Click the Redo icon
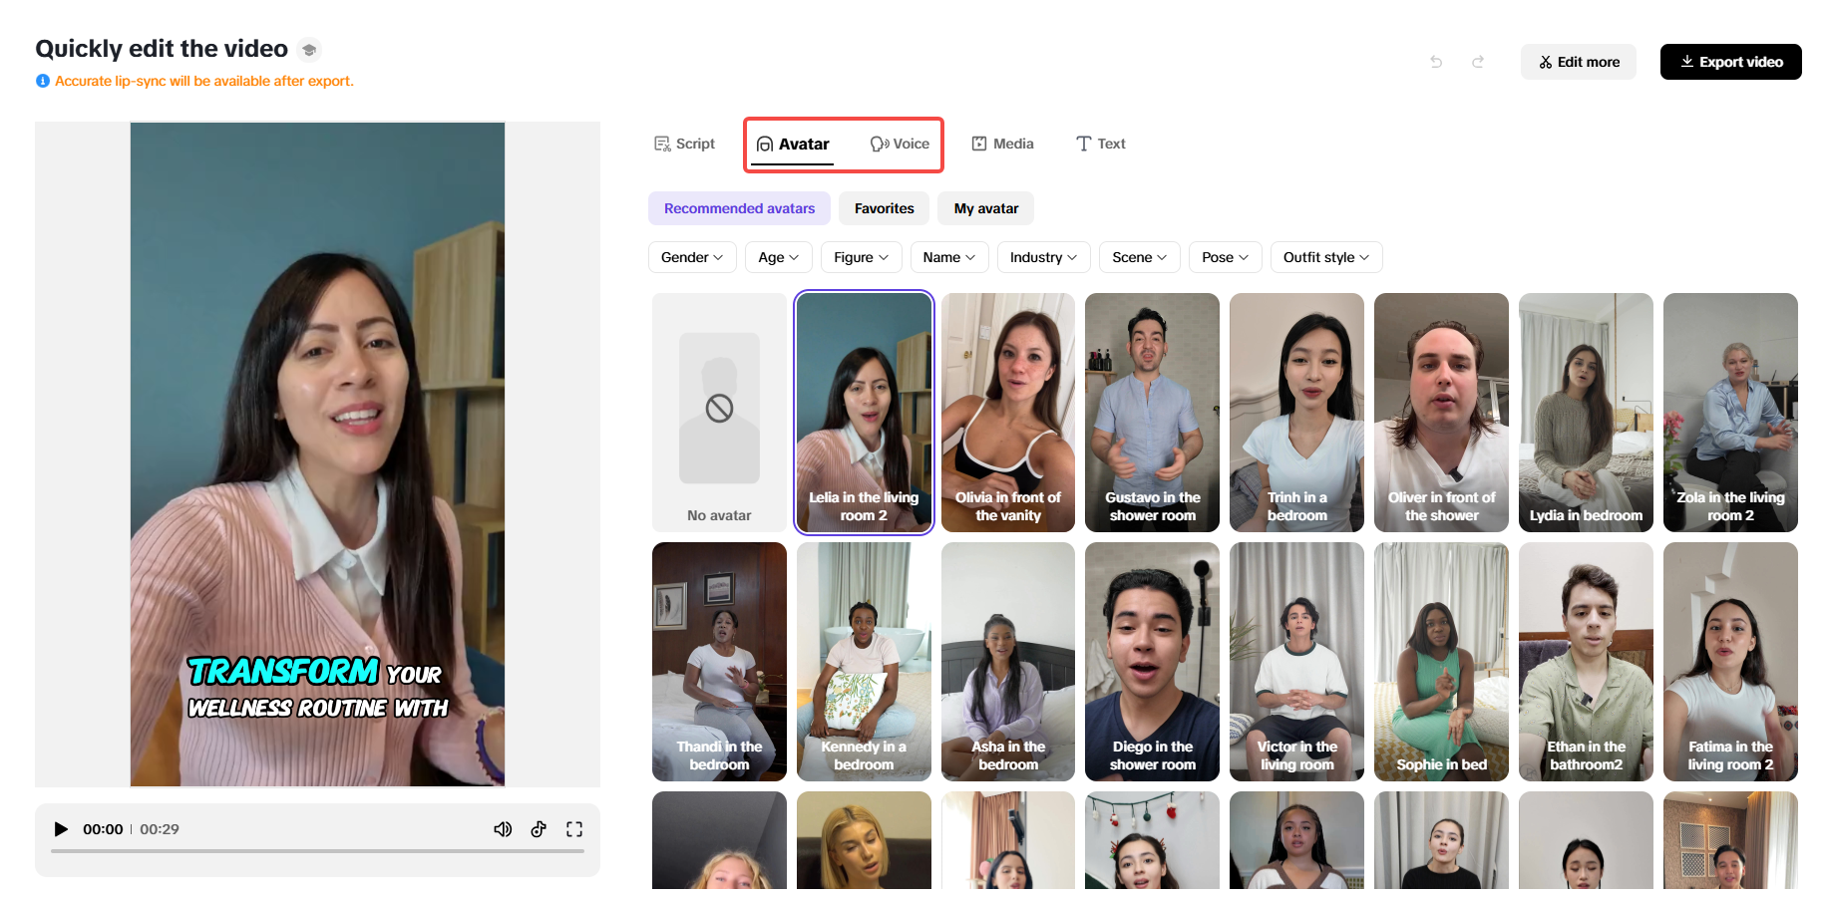 (1478, 61)
